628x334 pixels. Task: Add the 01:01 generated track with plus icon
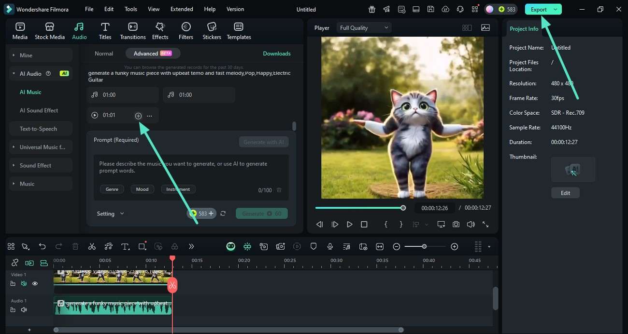pos(138,116)
